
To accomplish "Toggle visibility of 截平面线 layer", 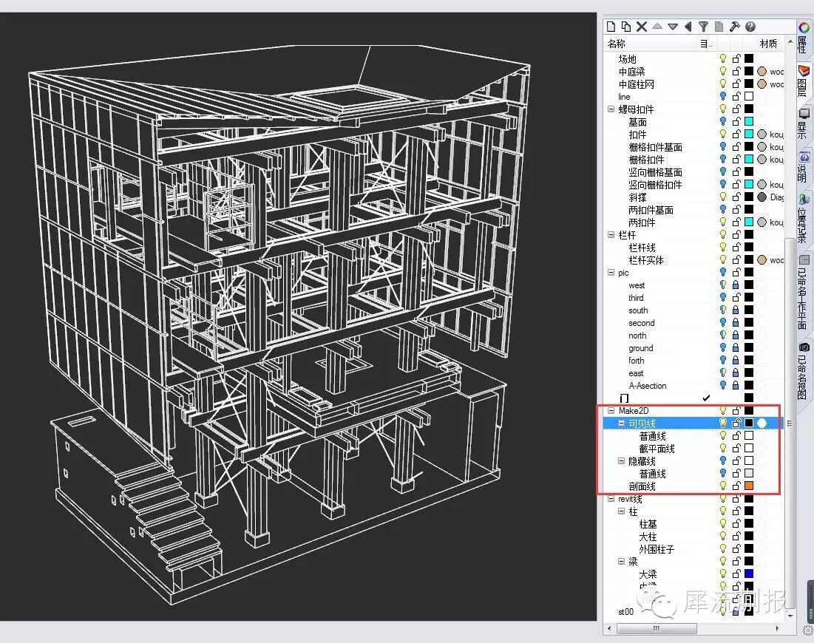I will point(722,449).
